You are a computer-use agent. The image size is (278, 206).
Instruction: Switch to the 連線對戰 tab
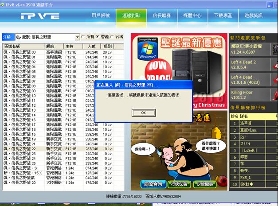click(x=131, y=16)
